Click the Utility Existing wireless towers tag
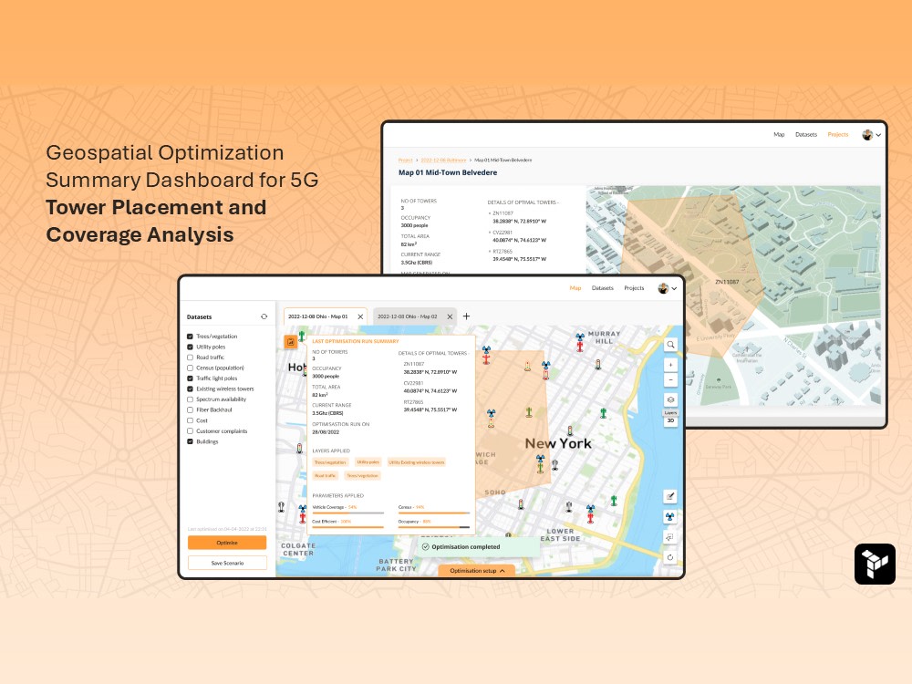The height and width of the screenshot is (684, 912). (x=417, y=462)
